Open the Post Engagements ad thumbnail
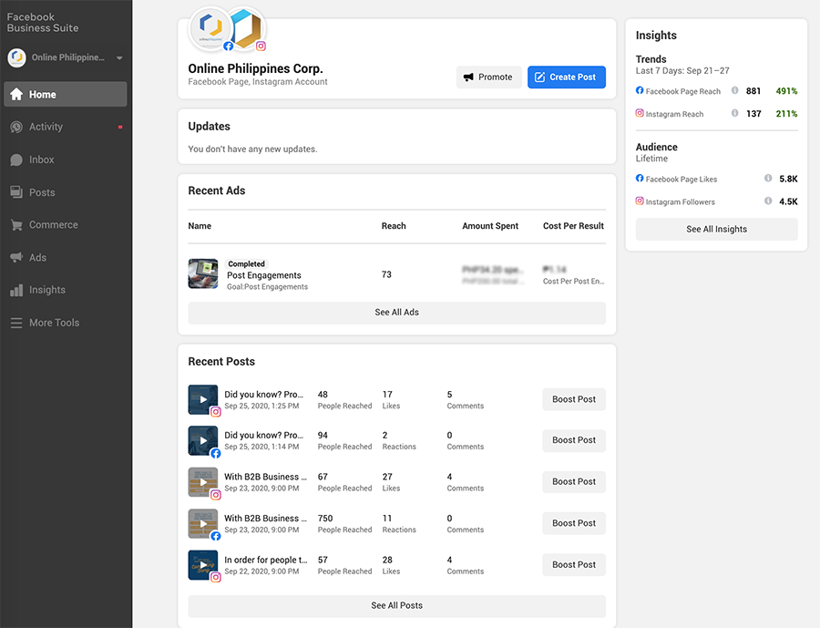This screenshot has width=820, height=628. [202, 273]
